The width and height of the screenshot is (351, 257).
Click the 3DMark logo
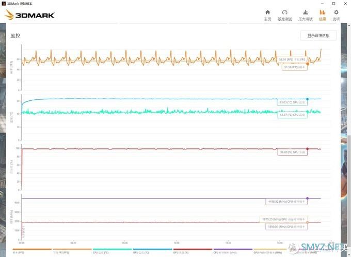pos(29,15)
